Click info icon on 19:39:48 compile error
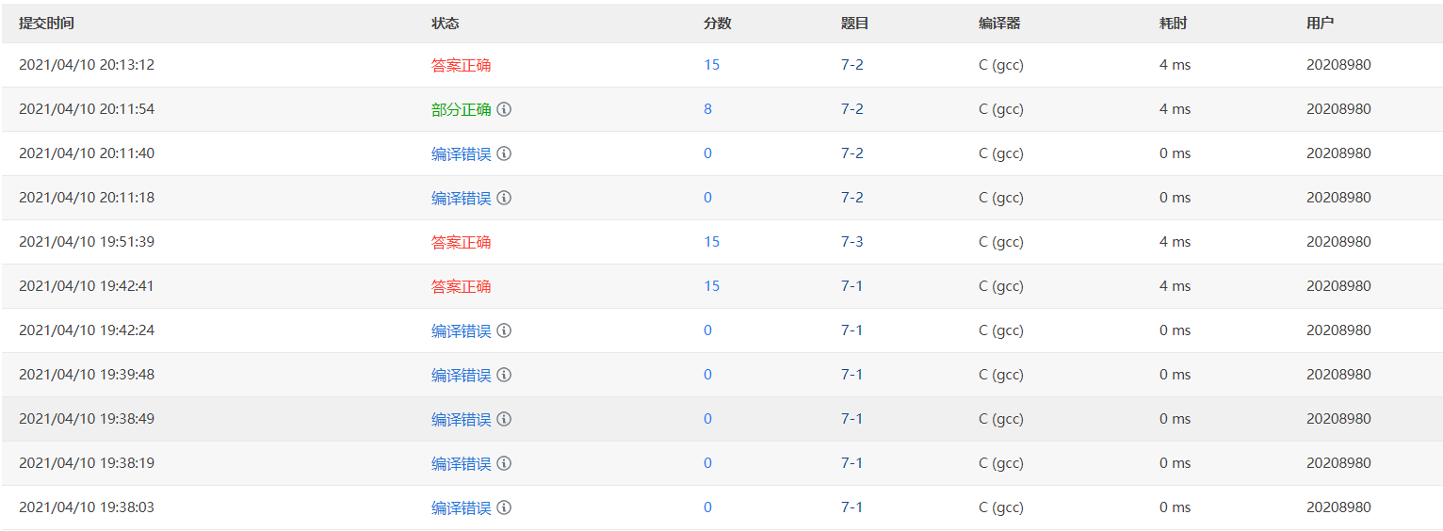This screenshot has height=531, width=1443. 504,375
